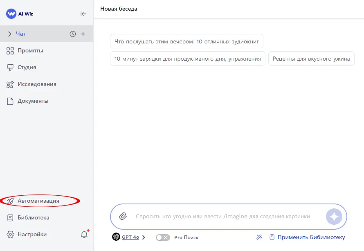Viewport: 364px width, 251px height.
Task: Open Исследования in the sidebar
Action: (x=37, y=84)
